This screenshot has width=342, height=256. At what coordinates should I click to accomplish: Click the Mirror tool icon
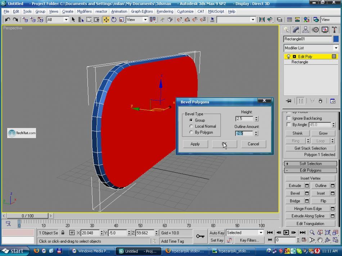pos(262,20)
